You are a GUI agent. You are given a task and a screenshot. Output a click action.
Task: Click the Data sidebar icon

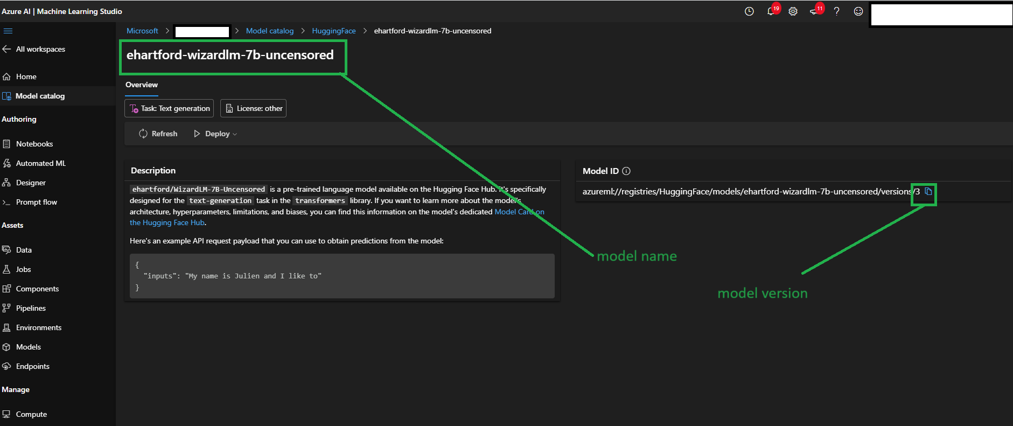tap(6, 250)
